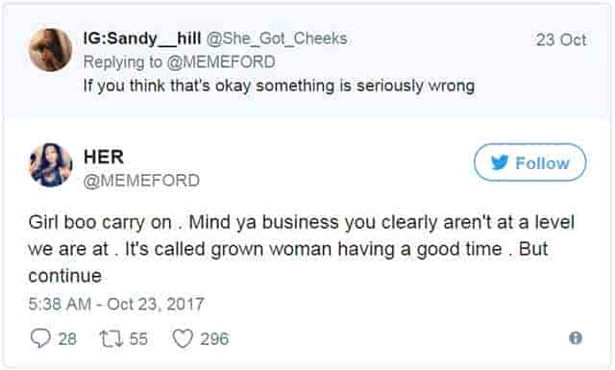Screen dimensions: 615x370
Task: Open the @MEMEFORD handle under HER
Action: pyautogui.click(x=141, y=181)
